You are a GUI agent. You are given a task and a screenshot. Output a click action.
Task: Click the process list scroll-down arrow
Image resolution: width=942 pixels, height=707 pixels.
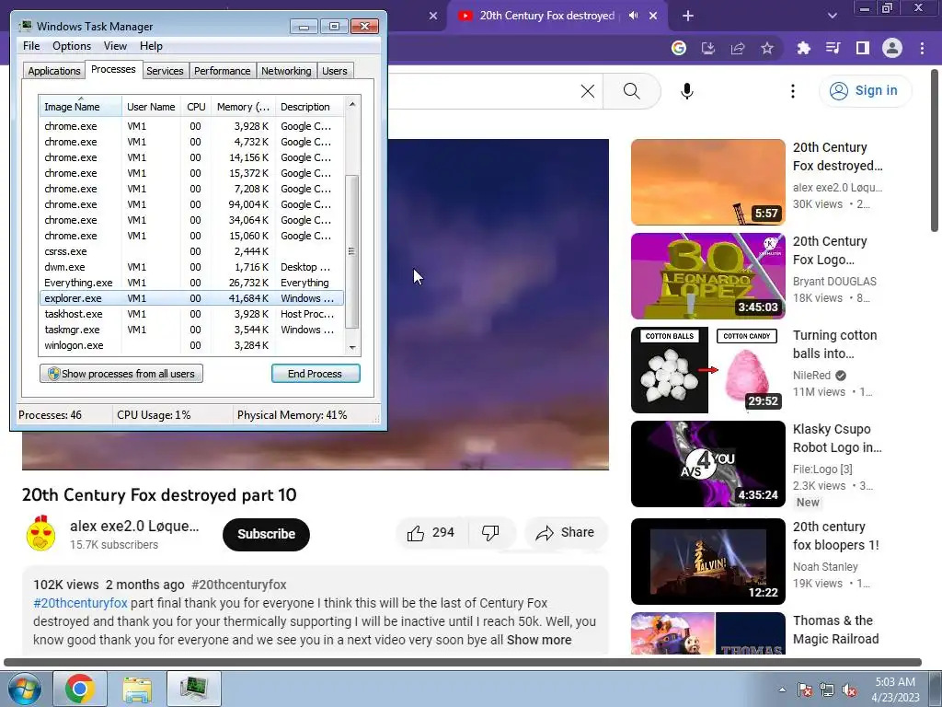pos(352,347)
